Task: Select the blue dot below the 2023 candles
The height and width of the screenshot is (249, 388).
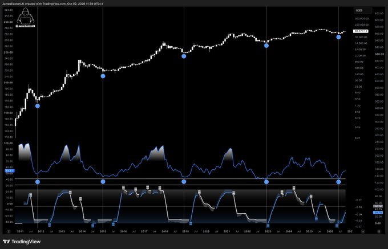Action: [x=266, y=46]
